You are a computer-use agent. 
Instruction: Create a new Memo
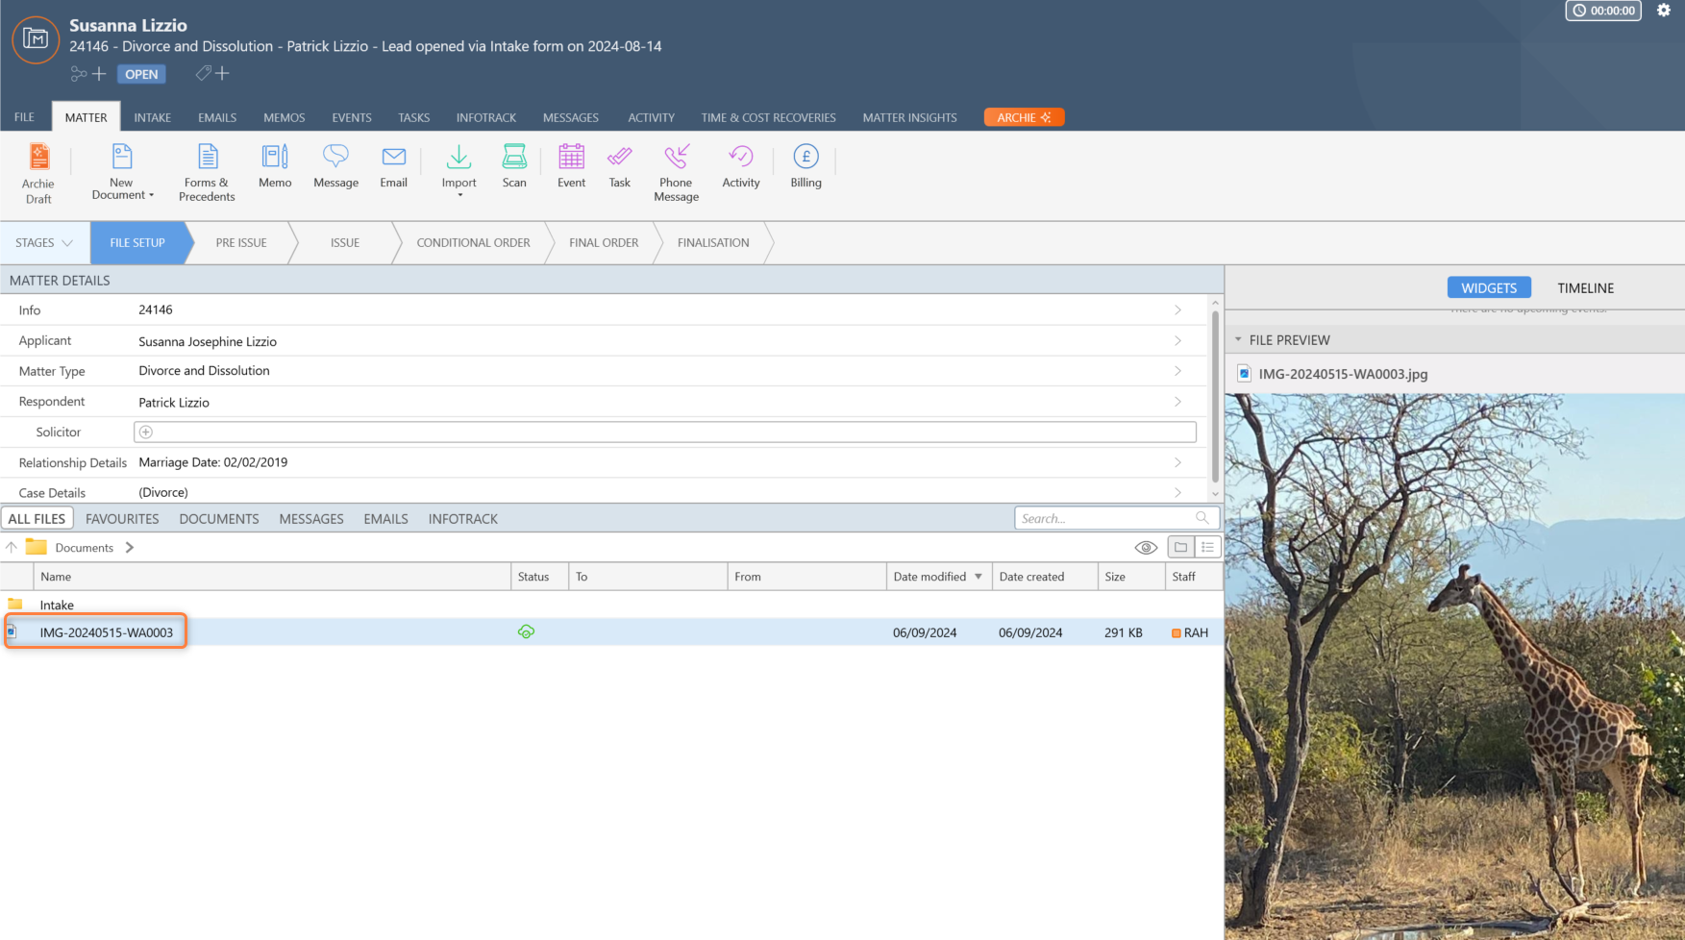tap(275, 165)
